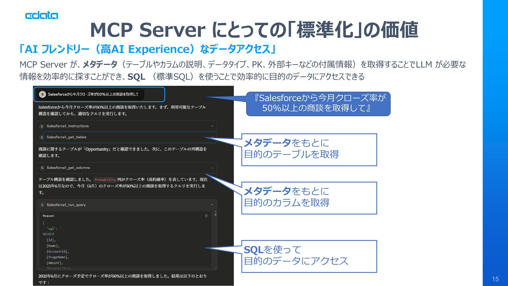Open the Salesforce1_get_columns tool call label
The width and height of the screenshot is (508, 286).
point(68,168)
